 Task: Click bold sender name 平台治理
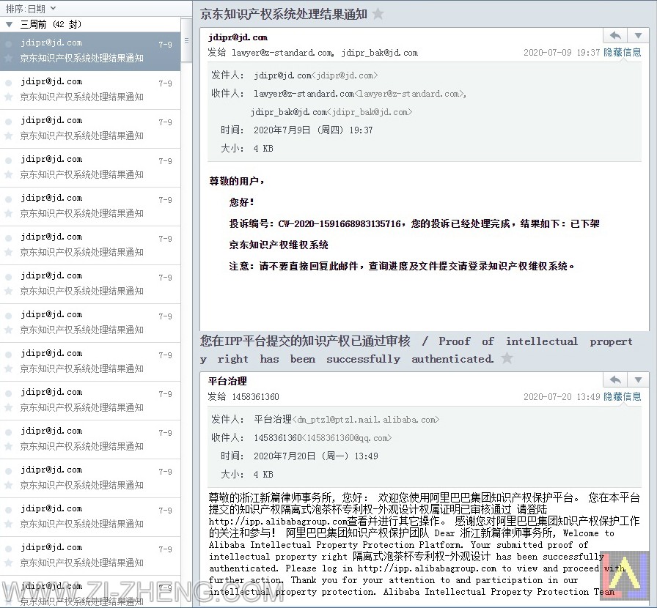pyautogui.click(x=227, y=381)
